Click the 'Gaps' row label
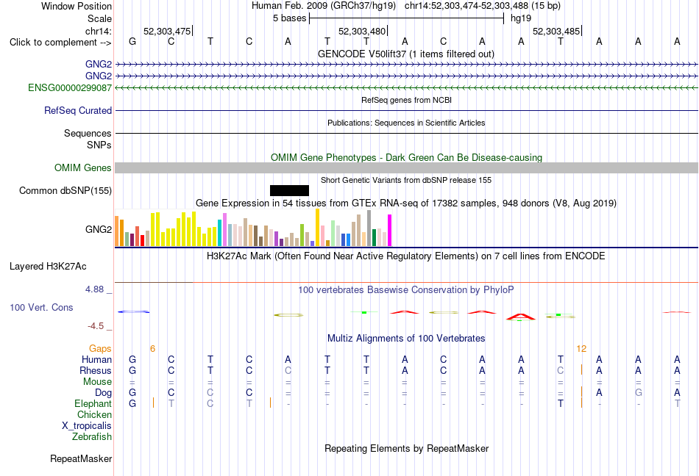The height and width of the screenshot is (476, 699). point(100,348)
